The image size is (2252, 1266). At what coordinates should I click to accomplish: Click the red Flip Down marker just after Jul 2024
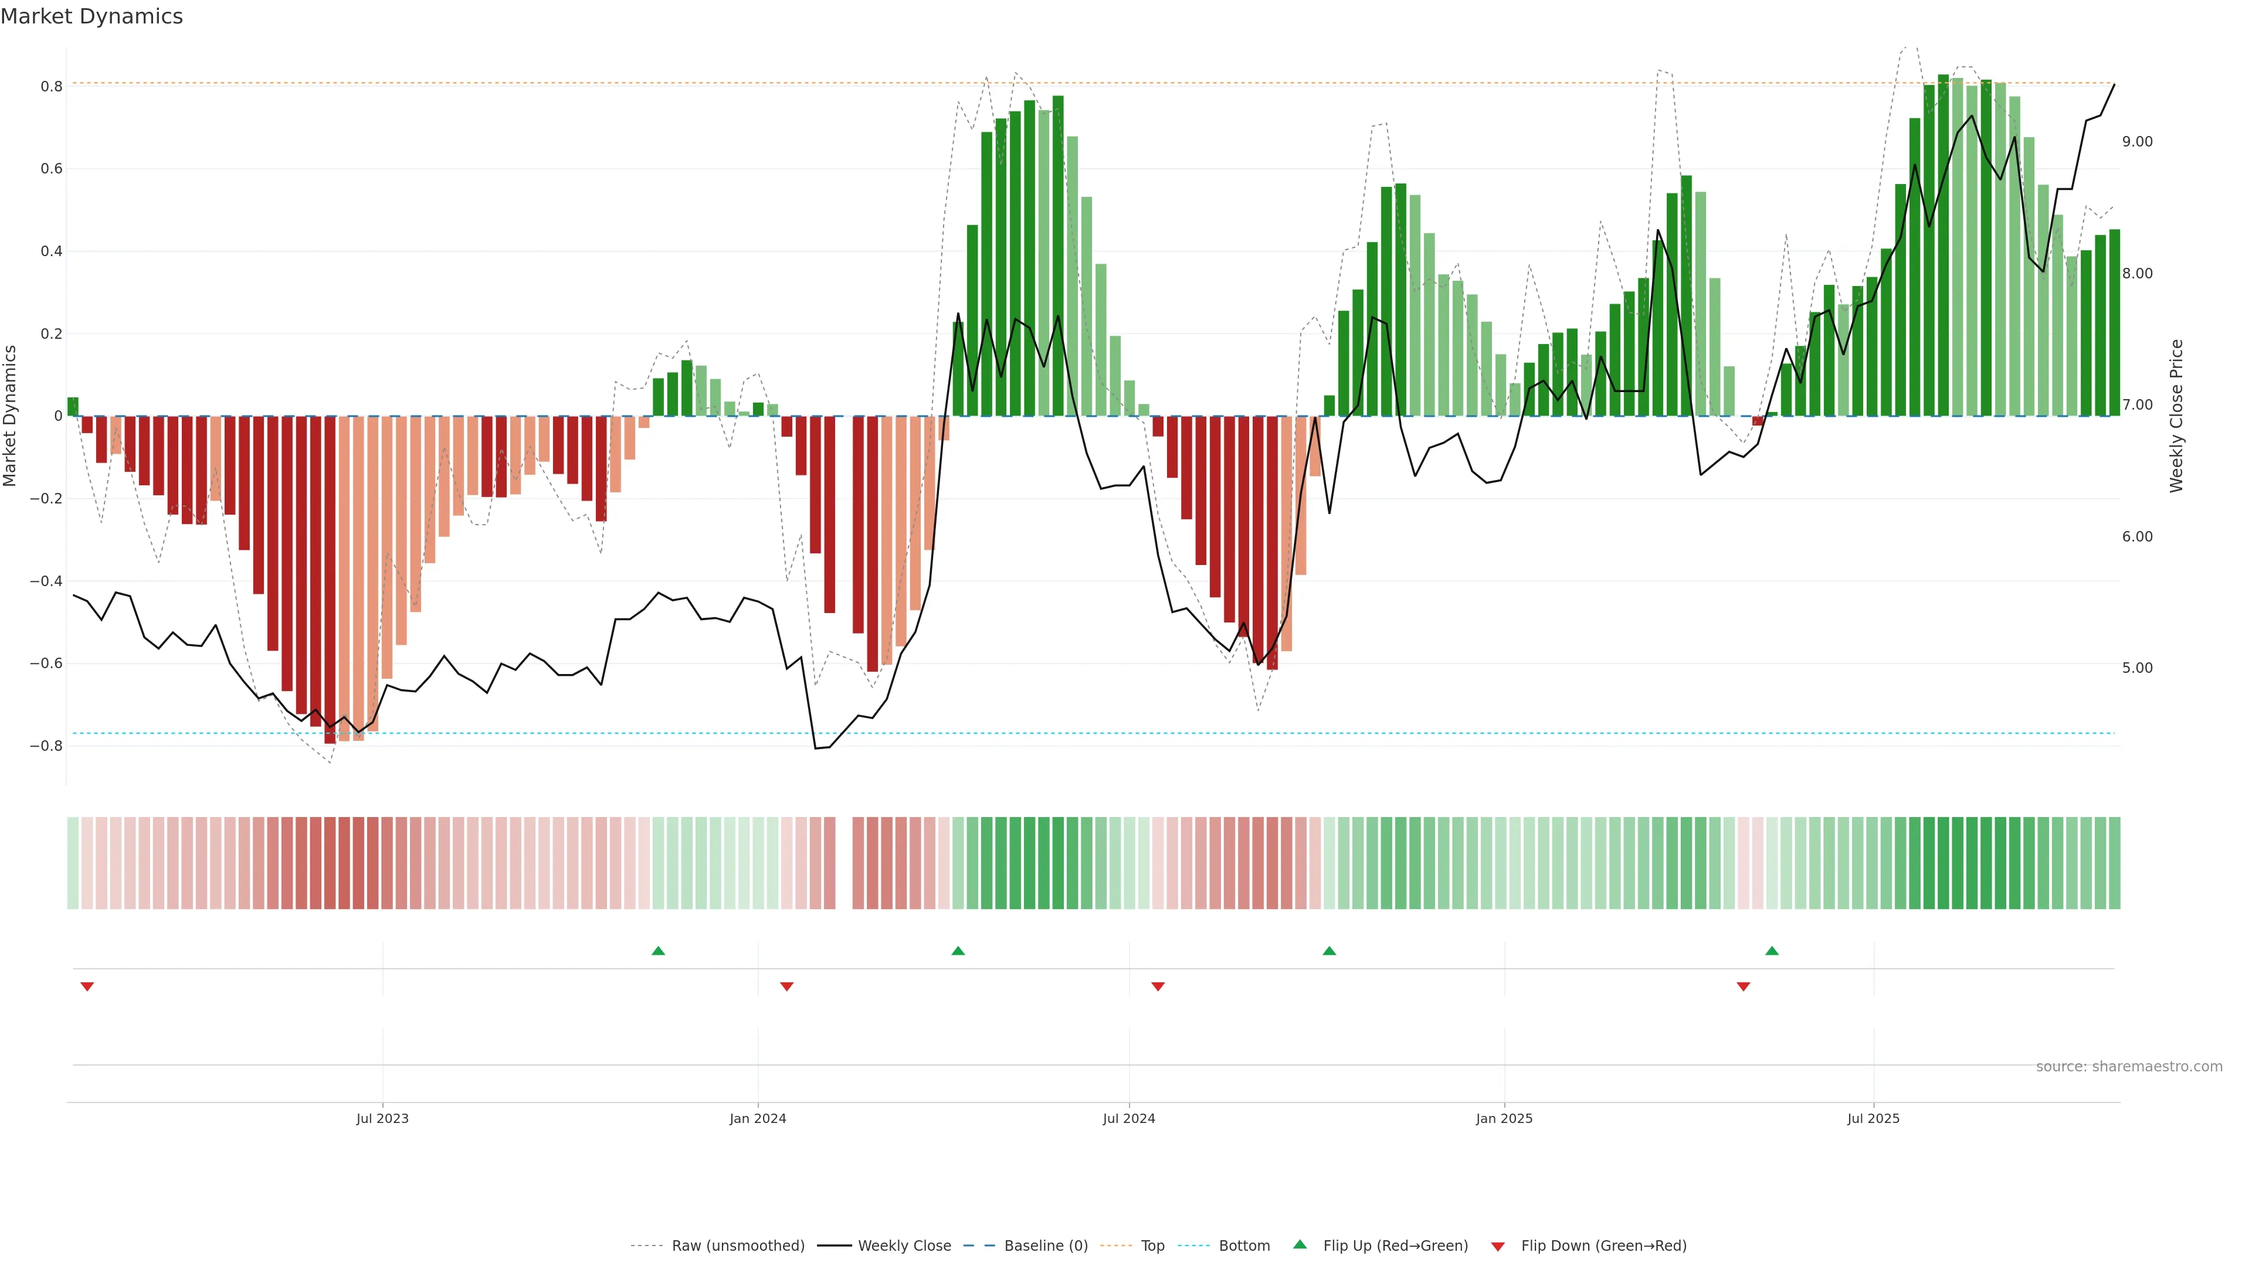[1158, 986]
